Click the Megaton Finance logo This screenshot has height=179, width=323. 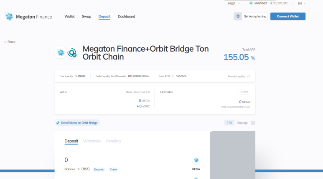click(28, 17)
